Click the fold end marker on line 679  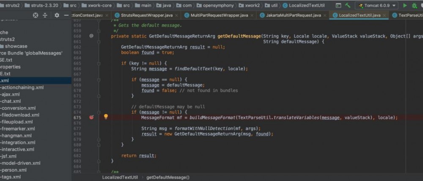click(99, 139)
